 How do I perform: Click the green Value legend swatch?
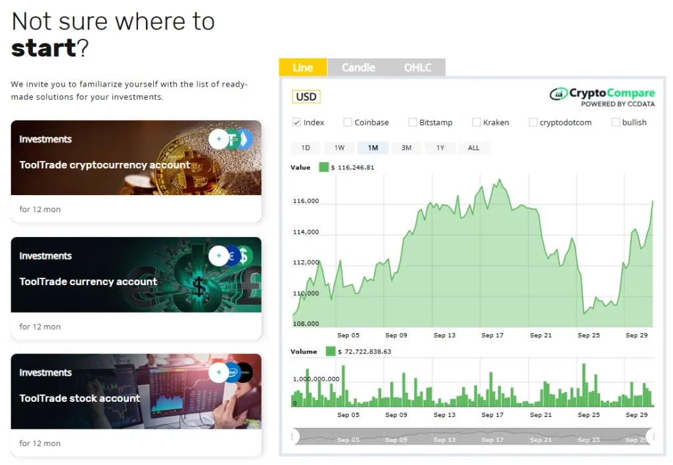coord(323,167)
